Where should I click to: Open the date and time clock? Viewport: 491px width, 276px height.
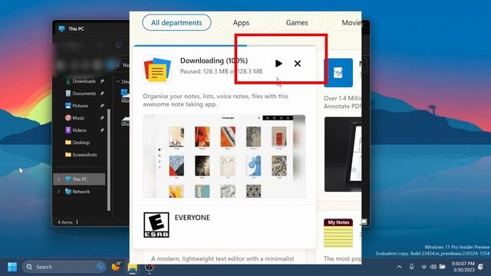point(463,267)
